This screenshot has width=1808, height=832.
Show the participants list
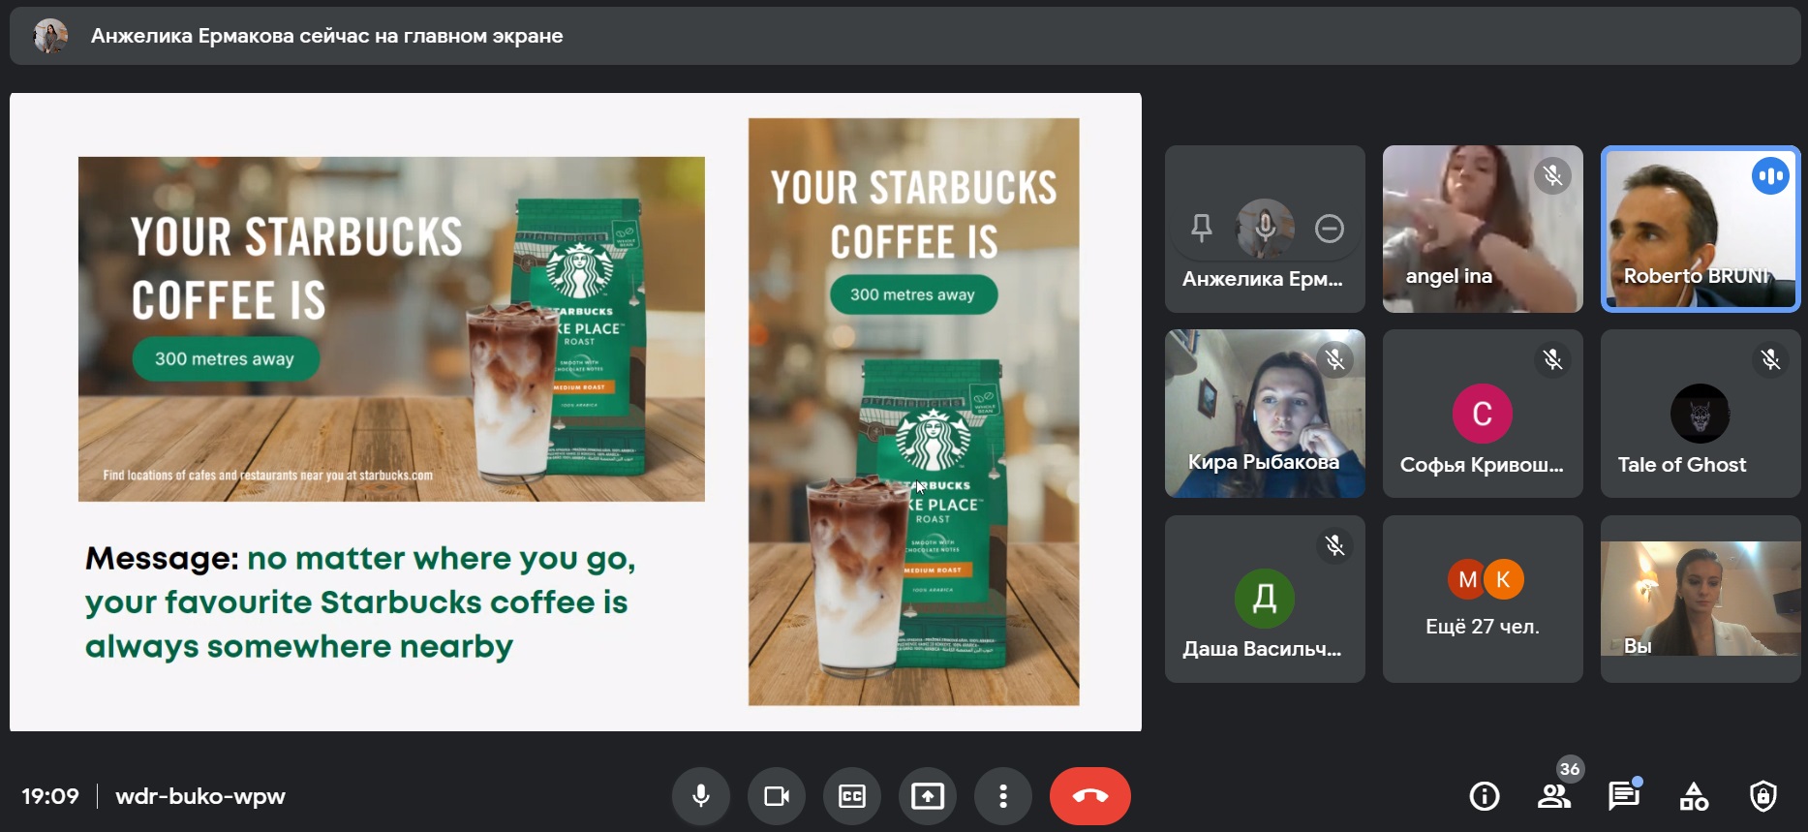pyautogui.click(x=1554, y=796)
